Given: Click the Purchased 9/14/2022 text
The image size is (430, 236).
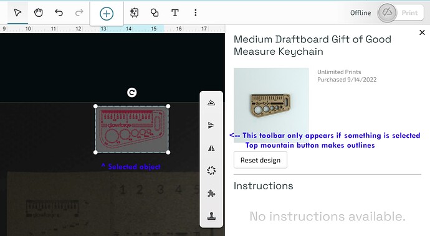Looking at the screenshot, I should click(347, 80).
